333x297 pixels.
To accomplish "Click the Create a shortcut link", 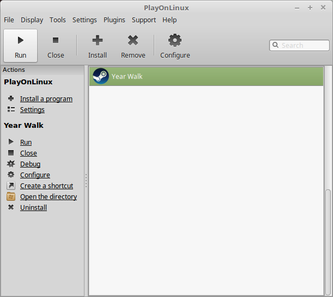I will 46,185.
